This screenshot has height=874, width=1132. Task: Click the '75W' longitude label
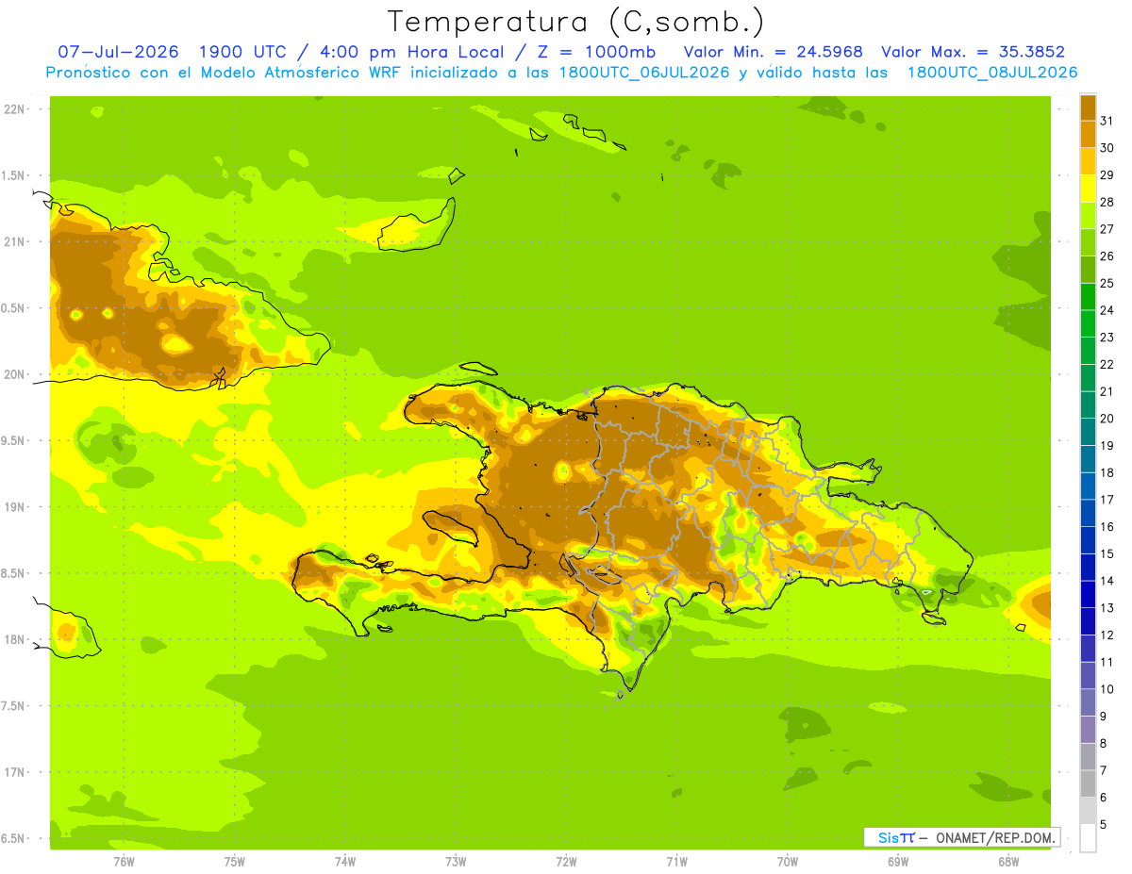235,862
